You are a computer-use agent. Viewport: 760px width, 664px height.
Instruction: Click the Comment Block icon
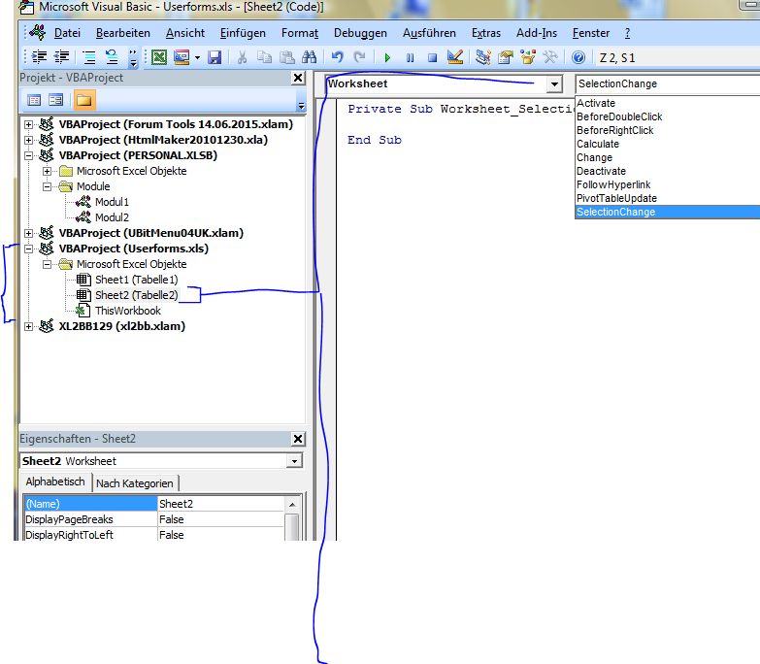pyautogui.click(x=89, y=57)
